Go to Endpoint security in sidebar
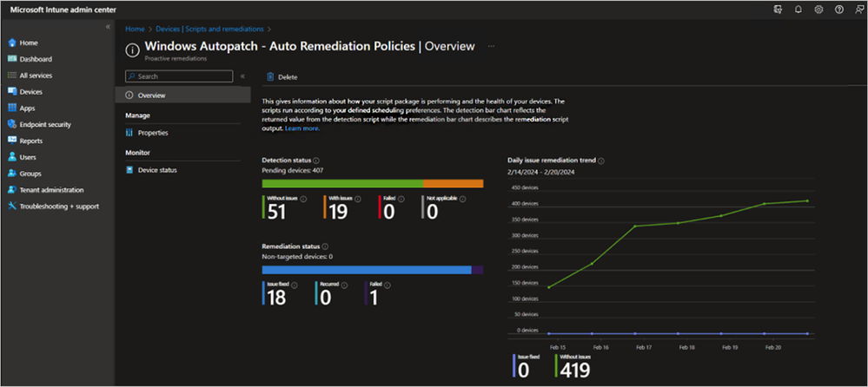The width and height of the screenshot is (868, 387). coord(45,124)
